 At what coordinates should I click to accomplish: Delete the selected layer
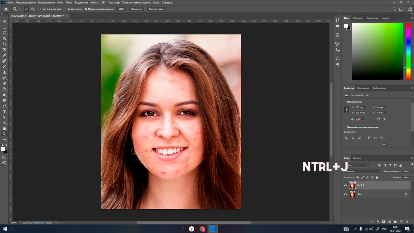(x=407, y=222)
